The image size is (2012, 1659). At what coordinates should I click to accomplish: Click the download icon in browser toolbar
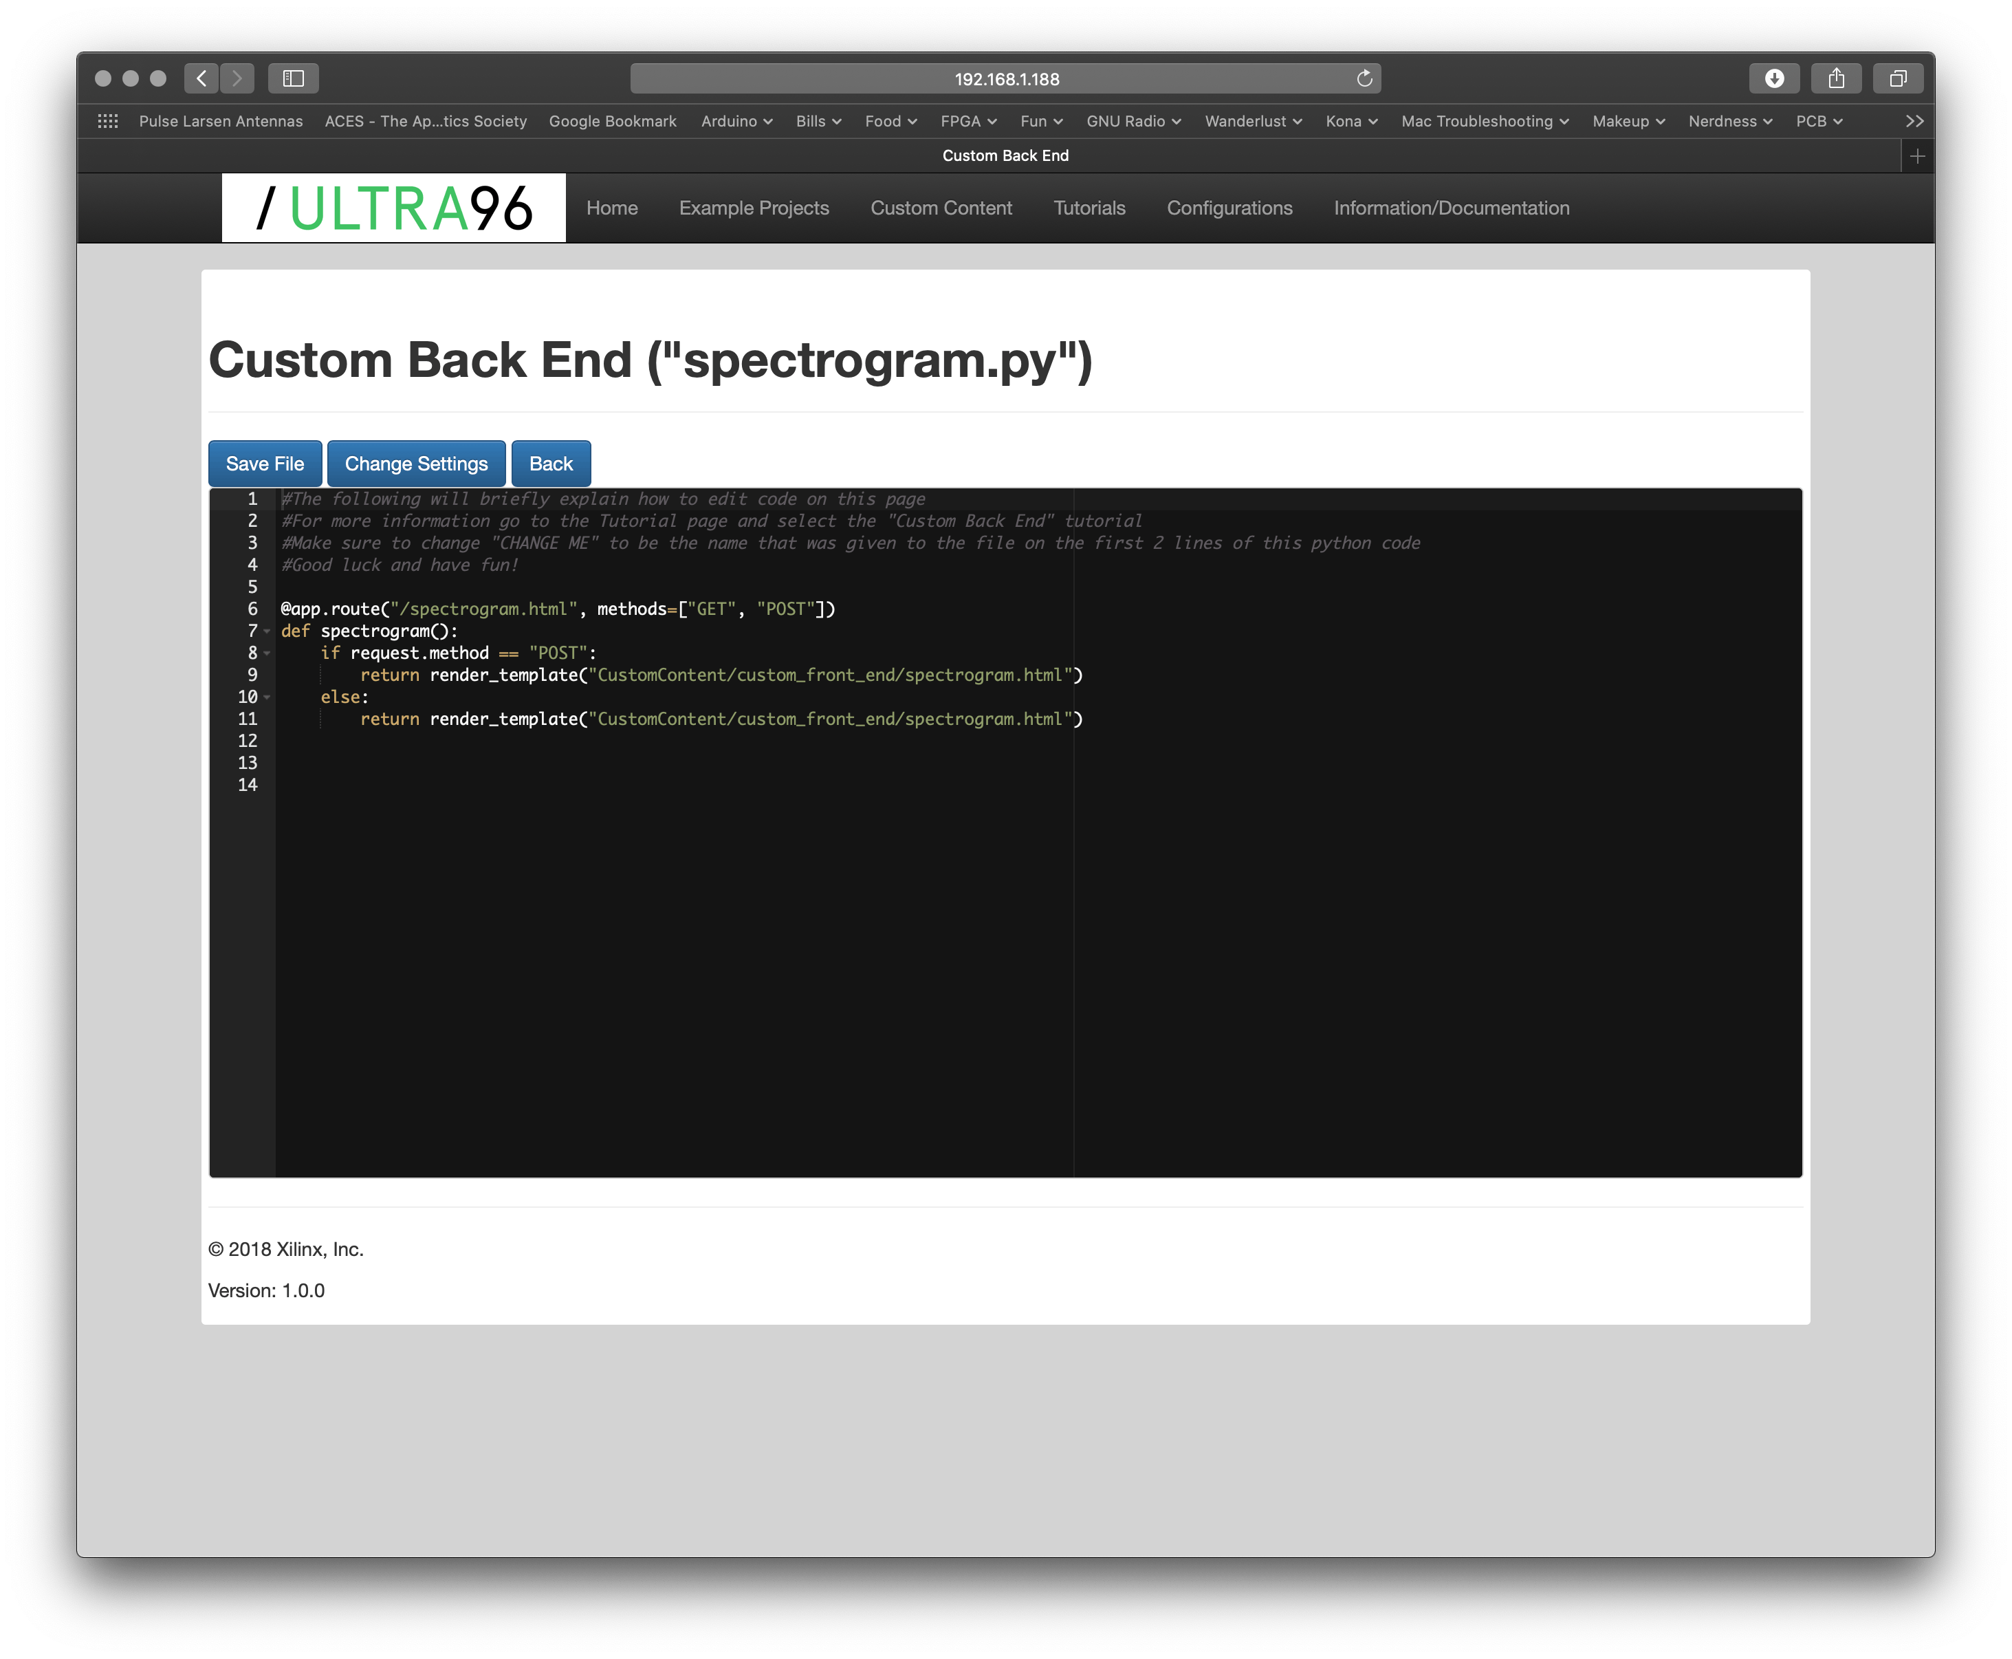coord(1775,77)
